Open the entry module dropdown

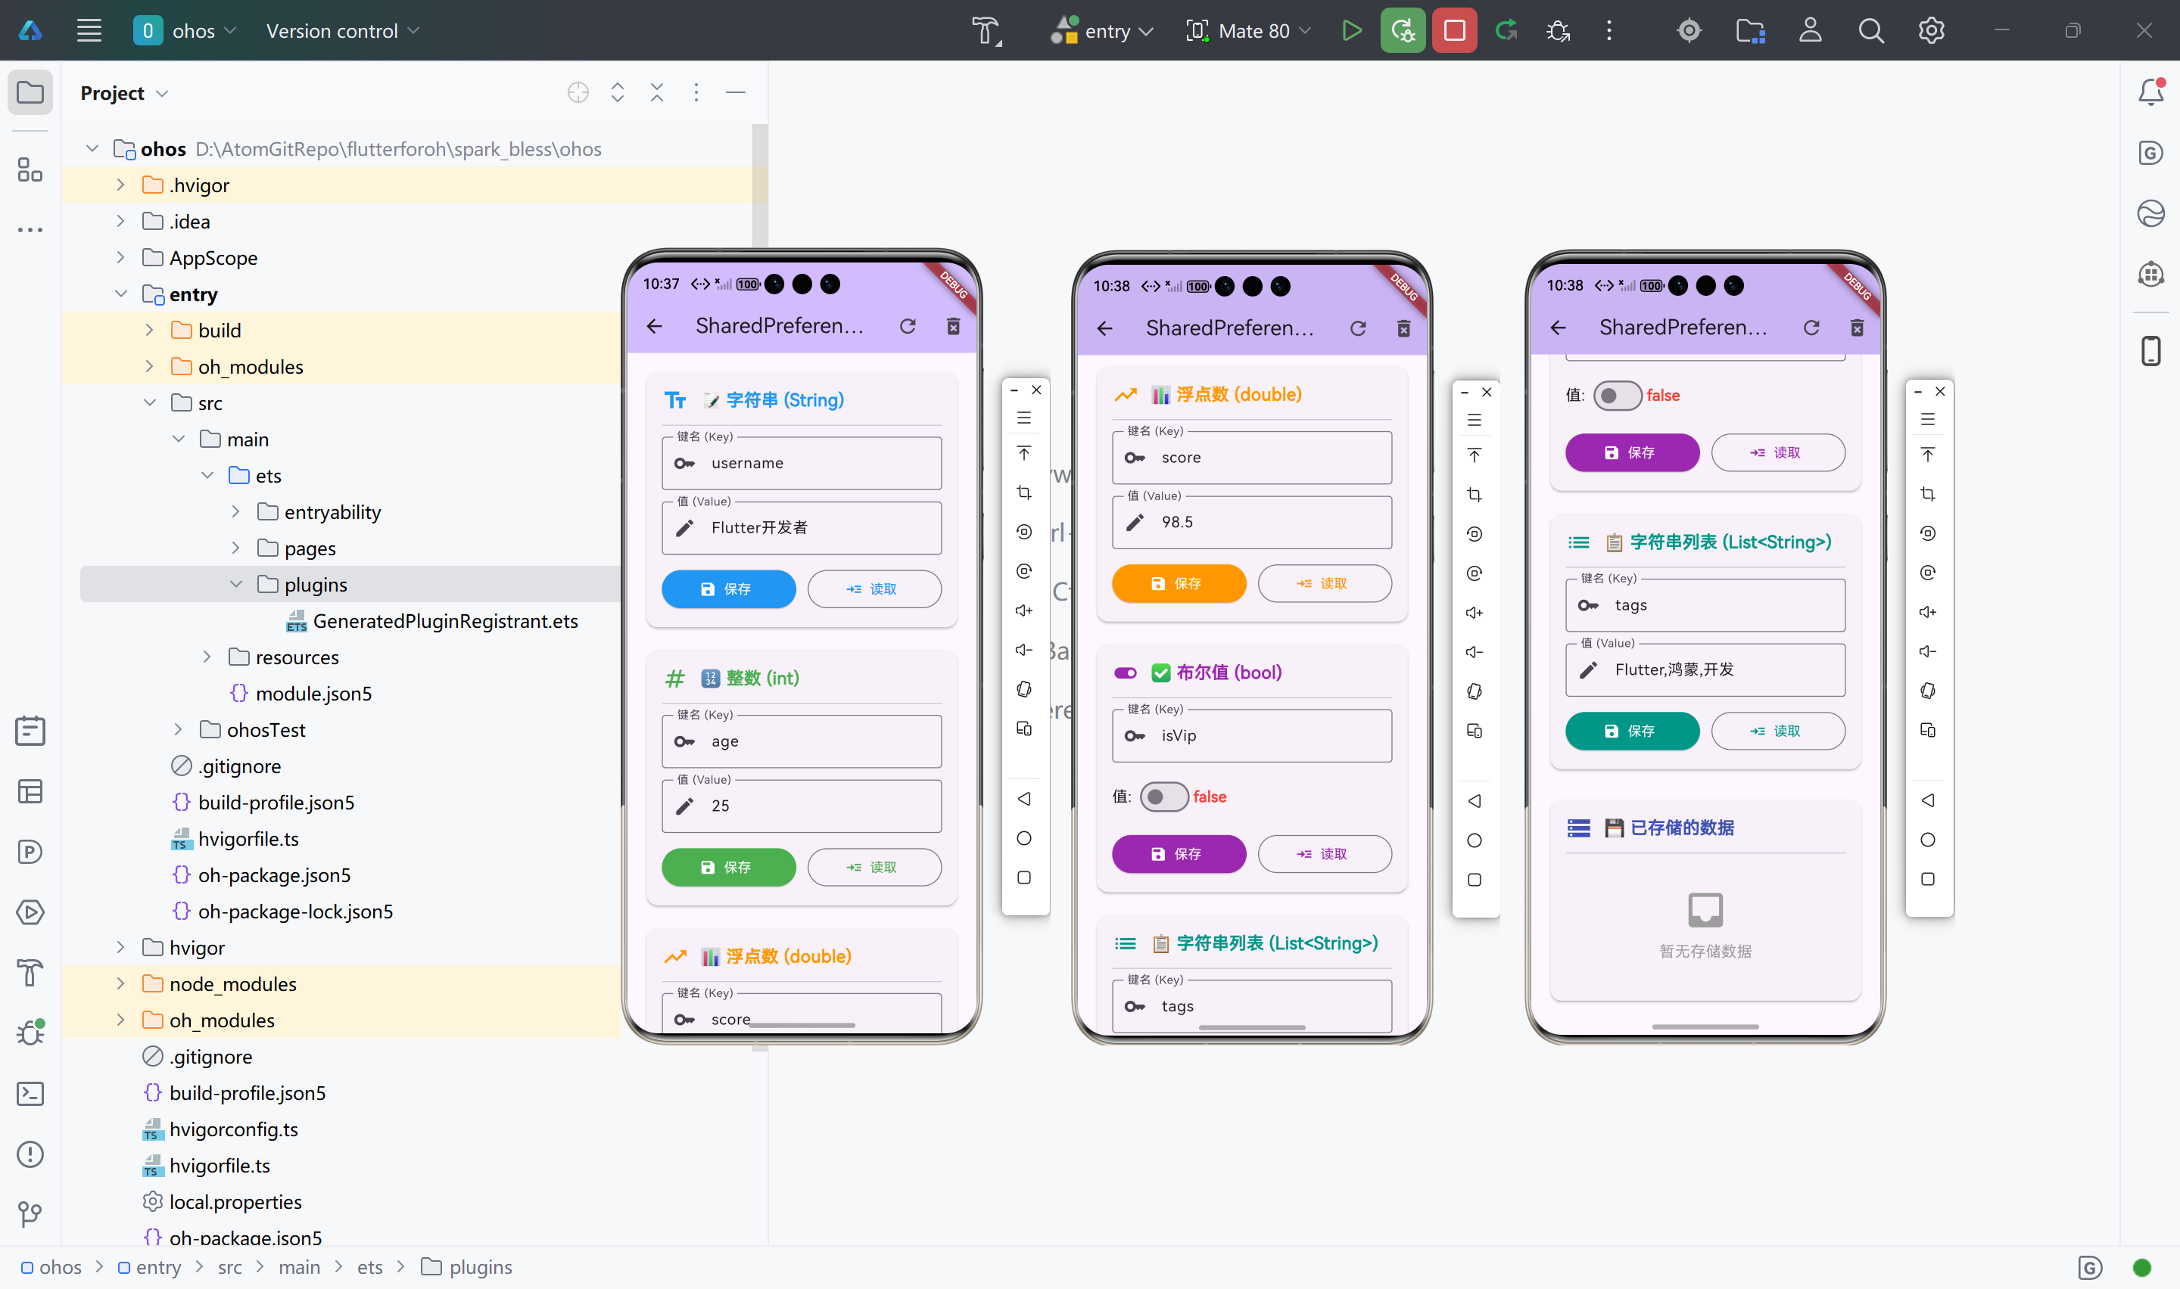[x=1104, y=31]
